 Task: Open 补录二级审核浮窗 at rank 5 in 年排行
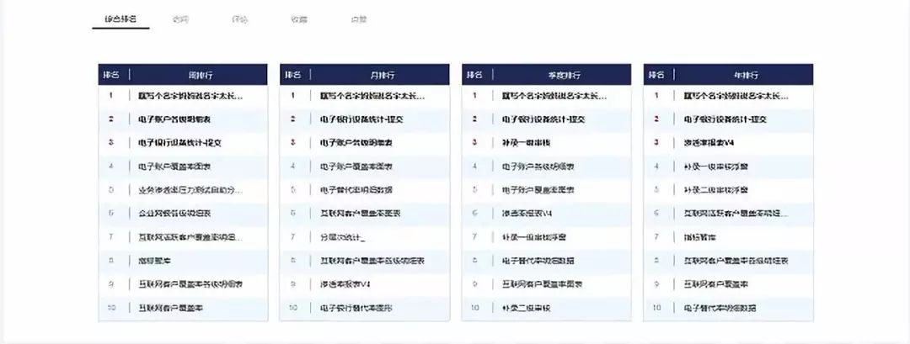point(716,190)
